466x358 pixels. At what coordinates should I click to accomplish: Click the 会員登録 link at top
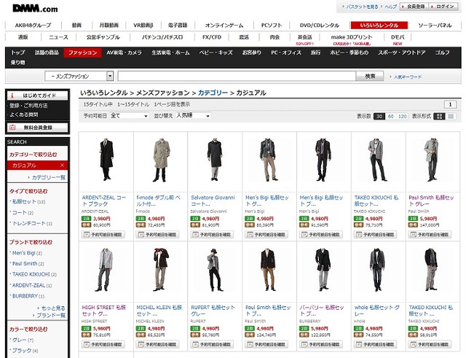[x=414, y=7]
